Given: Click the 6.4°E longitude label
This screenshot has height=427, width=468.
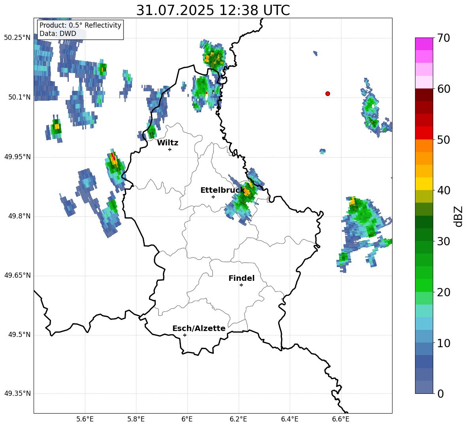Looking at the screenshot, I should (x=289, y=419).
